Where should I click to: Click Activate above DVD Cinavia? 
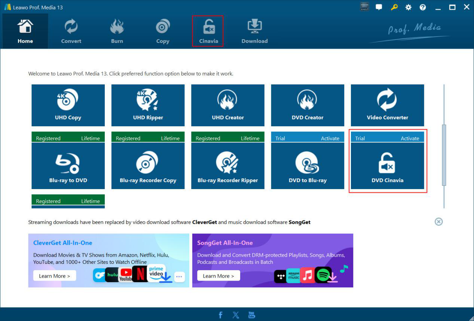coord(410,138)
